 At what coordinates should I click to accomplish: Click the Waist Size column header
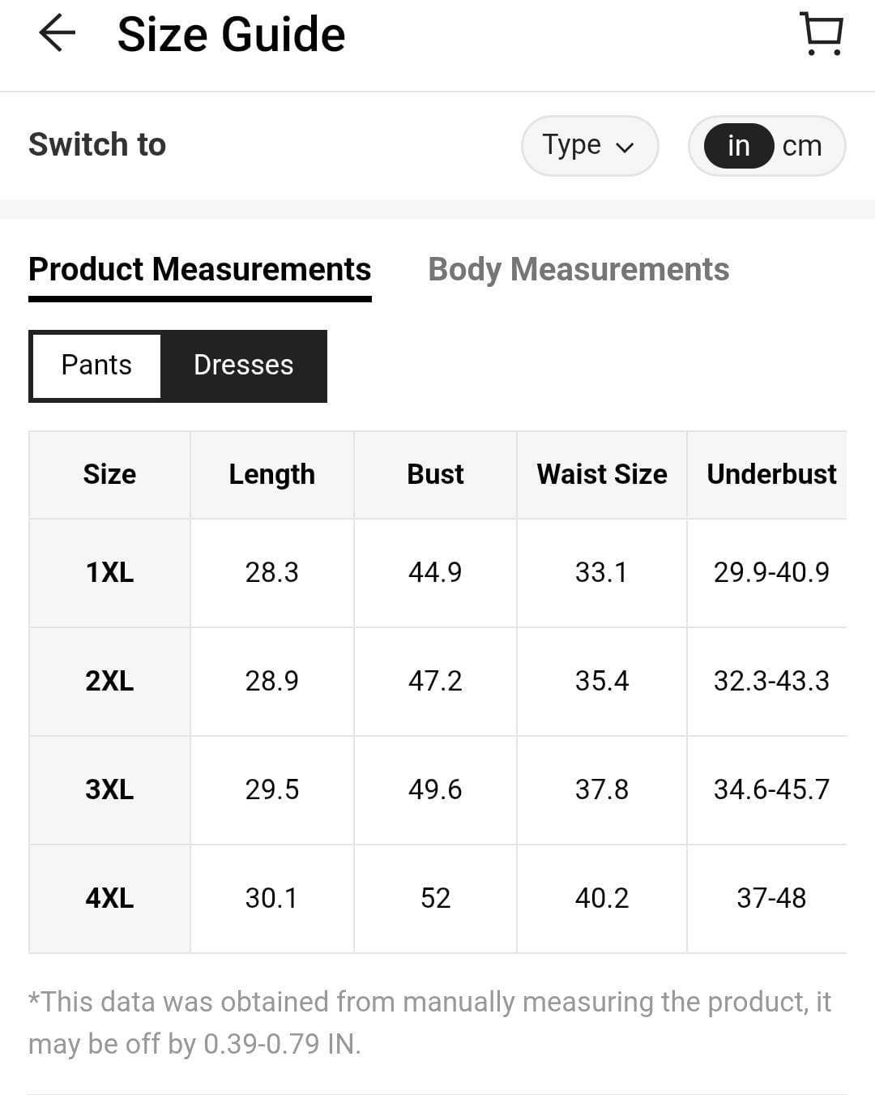pyautogui.click(x=602, y=474)
